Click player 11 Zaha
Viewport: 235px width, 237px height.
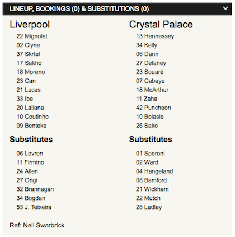tap(147, 99)
